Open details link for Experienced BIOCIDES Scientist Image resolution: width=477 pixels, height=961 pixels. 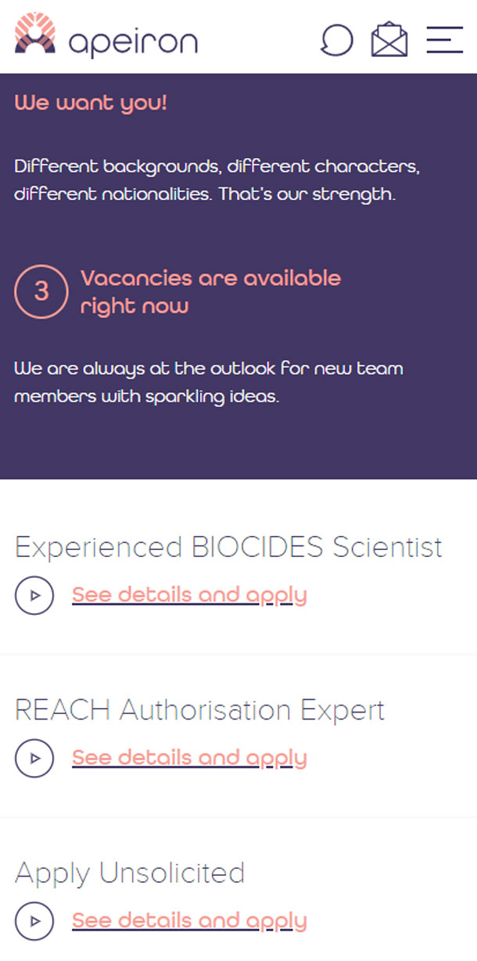189,595
